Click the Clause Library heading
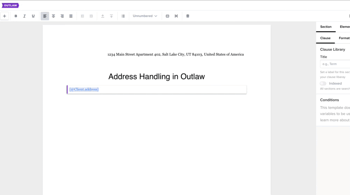Image resolution: width=350 pixels, height=195 pixels. pos(333,50)
